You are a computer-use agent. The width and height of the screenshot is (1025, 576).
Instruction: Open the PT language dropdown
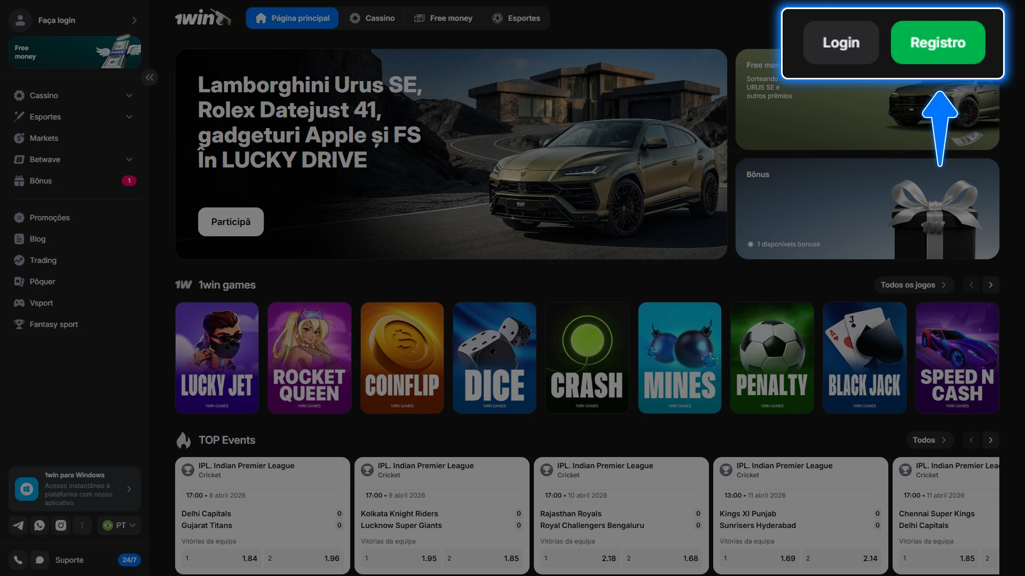pyautogui.click(x=119, y=525)
